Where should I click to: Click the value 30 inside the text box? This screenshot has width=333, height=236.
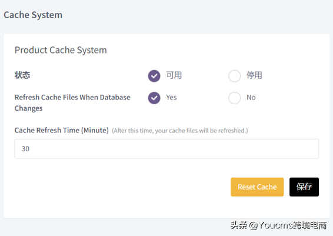click(25, 149)
